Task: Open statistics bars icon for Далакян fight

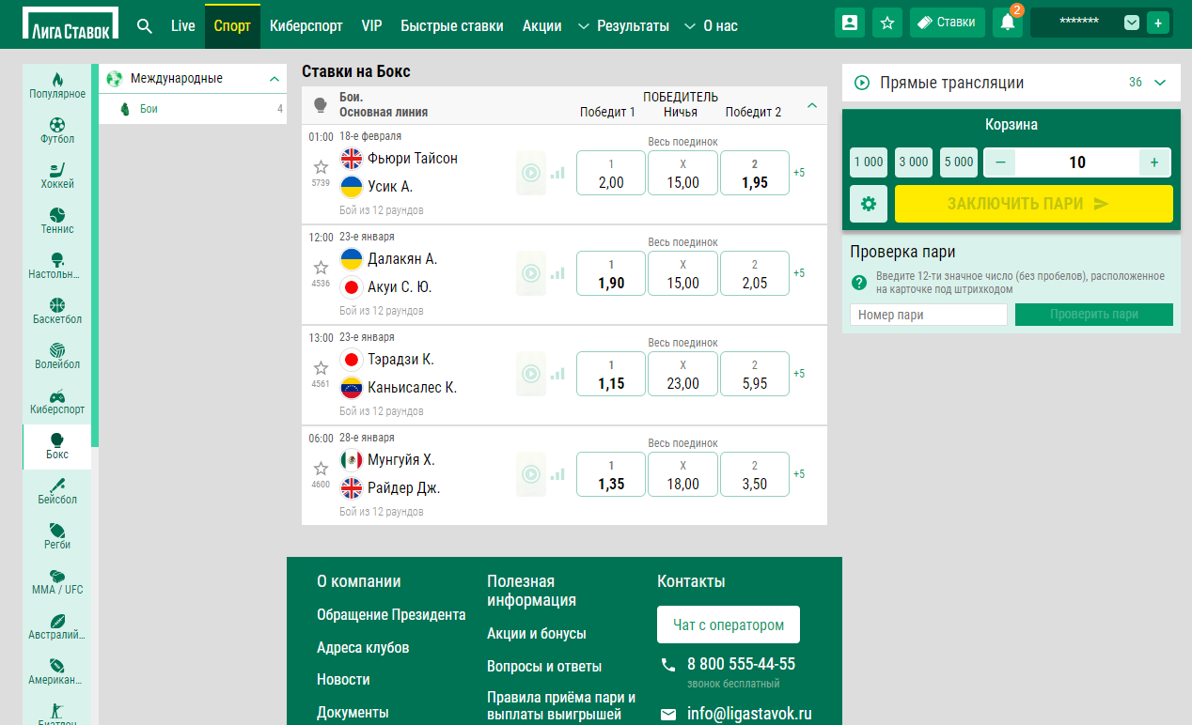Action: 558,273
